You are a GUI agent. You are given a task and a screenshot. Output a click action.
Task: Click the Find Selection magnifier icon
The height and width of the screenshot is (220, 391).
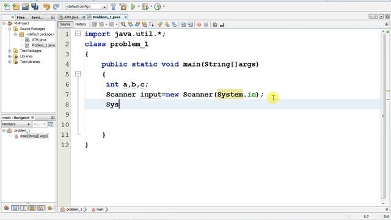[123, 24]
